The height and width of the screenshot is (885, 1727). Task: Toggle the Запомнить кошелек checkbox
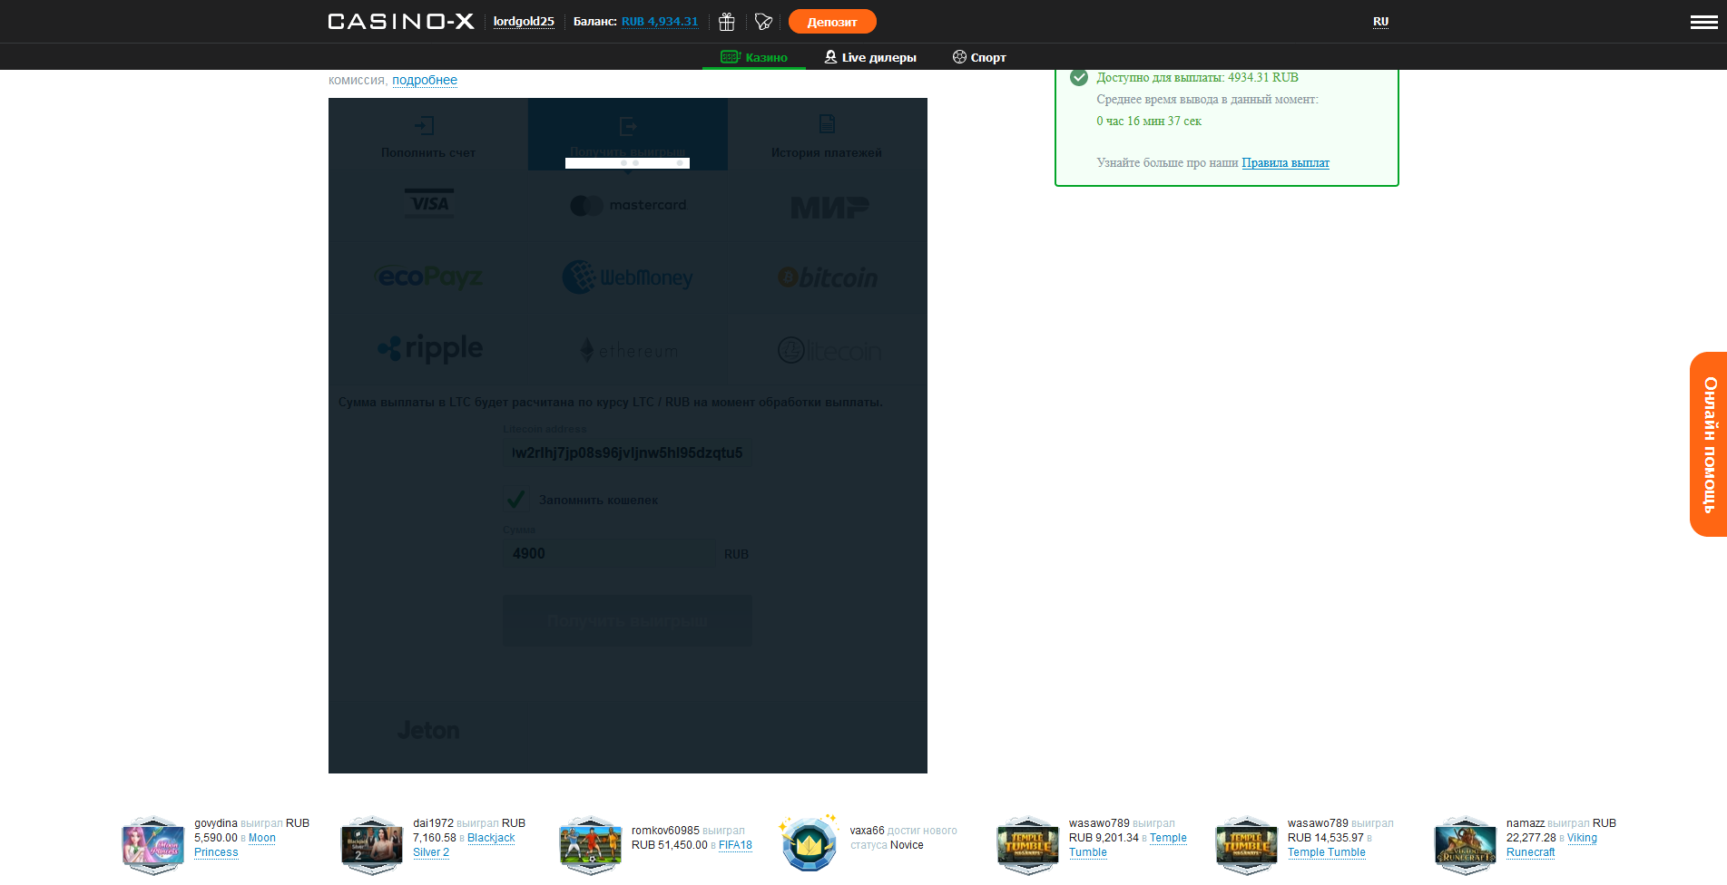point(515,500)
